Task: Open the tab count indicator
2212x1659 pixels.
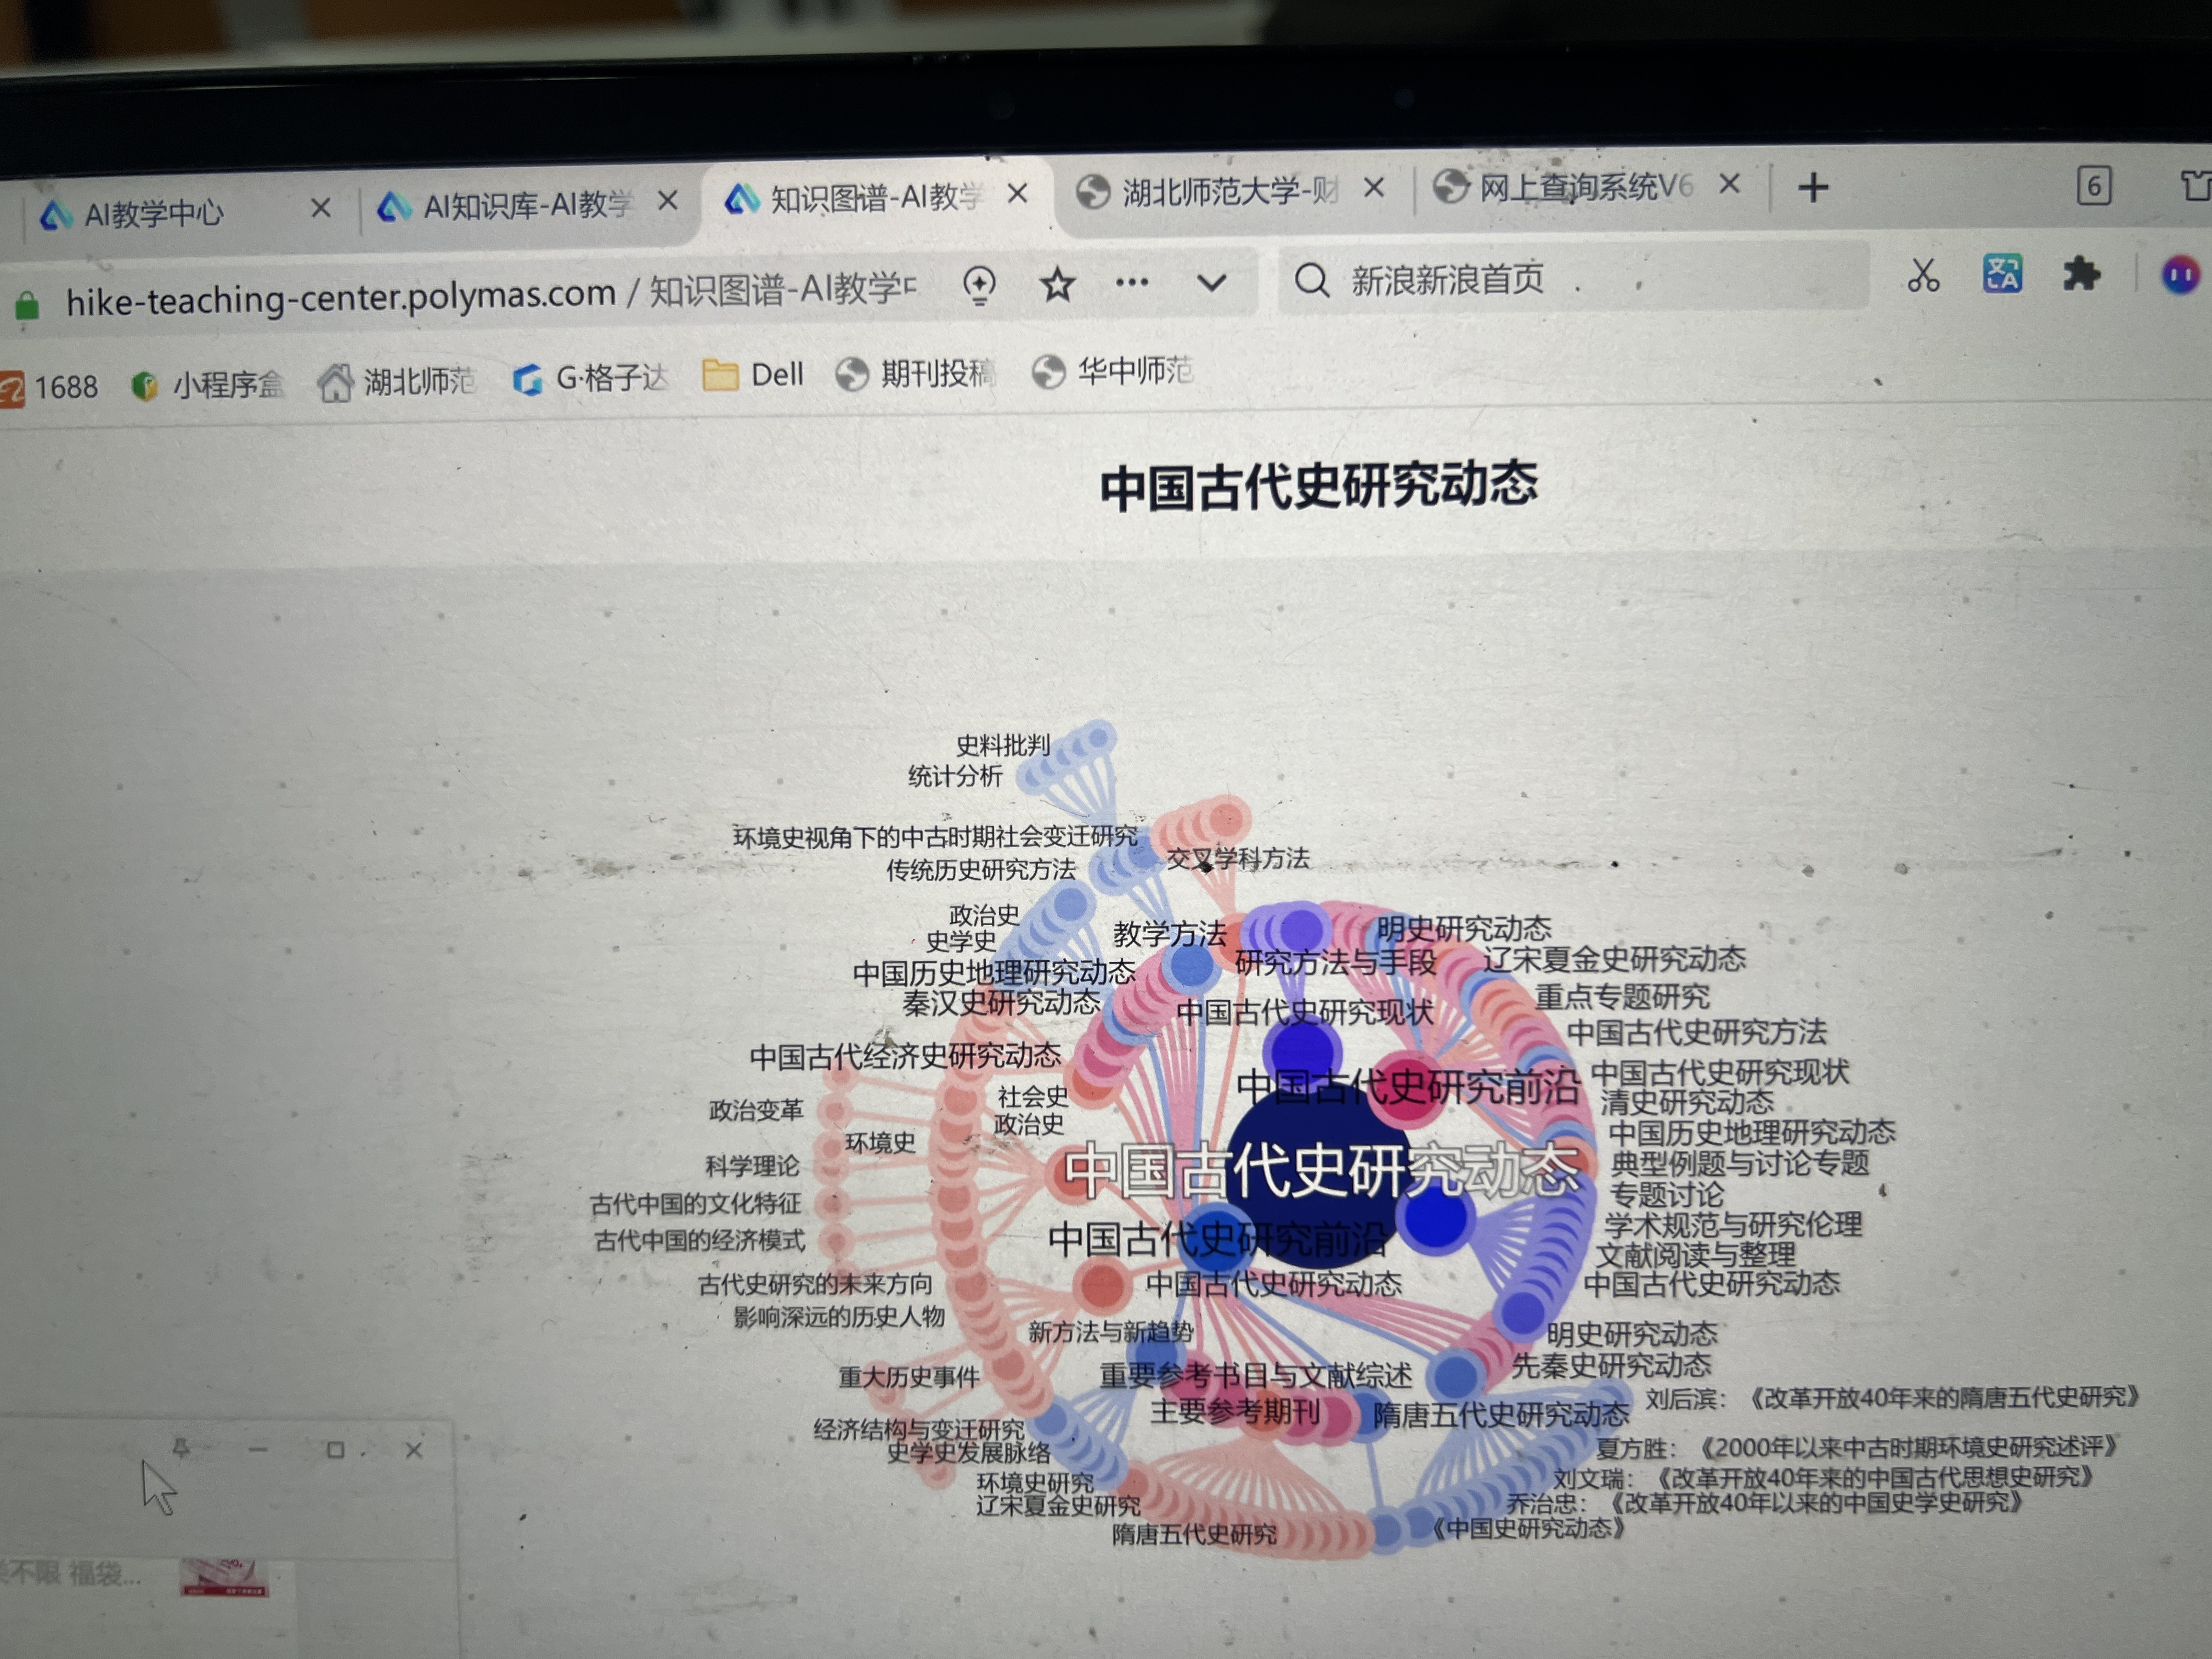Action: coord(2093,186)
